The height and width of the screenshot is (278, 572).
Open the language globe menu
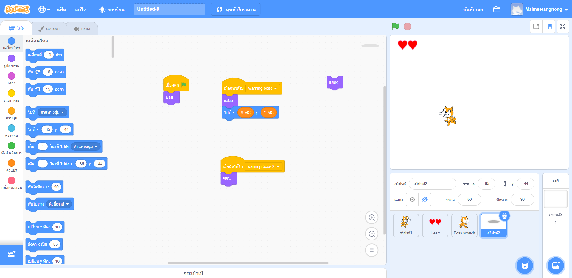pyautogui.click(x=43, y=9)
